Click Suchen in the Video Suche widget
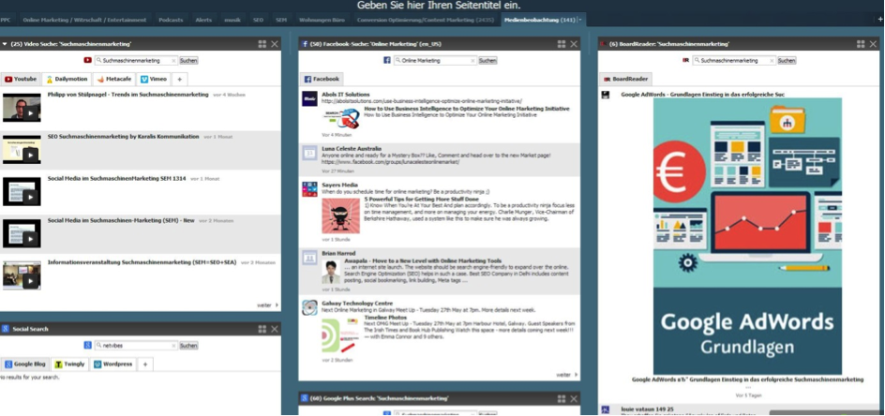Viewport: 885px width, 416px height. point(188,60)
